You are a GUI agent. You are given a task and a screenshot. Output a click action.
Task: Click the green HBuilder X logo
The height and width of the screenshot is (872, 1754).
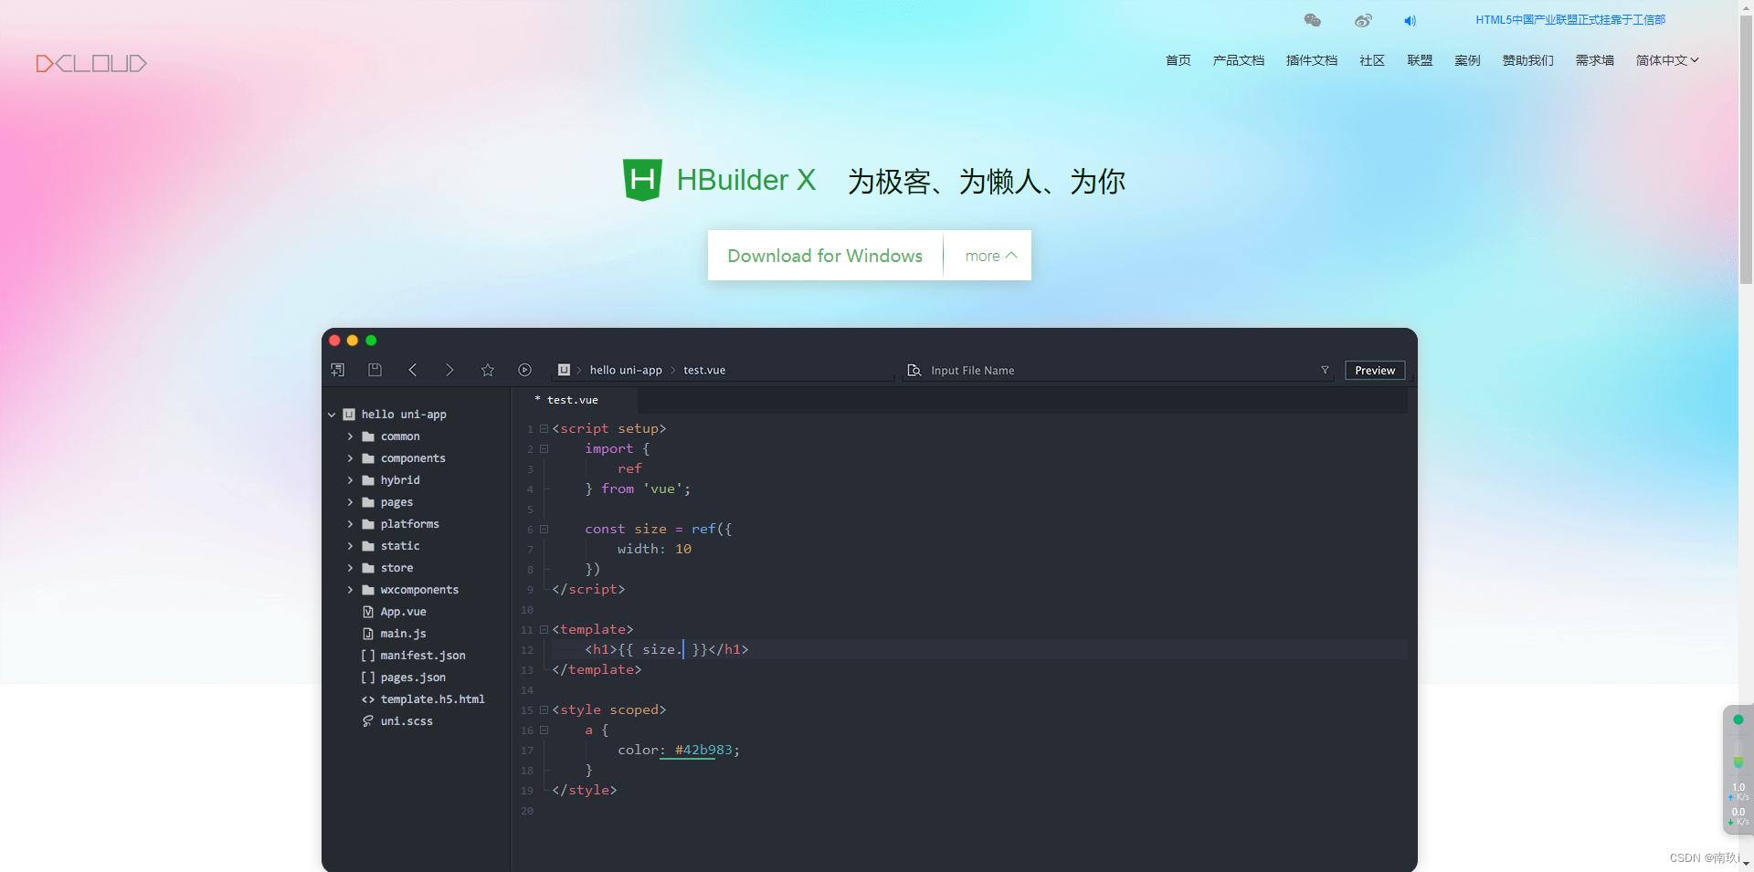click(642, 180)
